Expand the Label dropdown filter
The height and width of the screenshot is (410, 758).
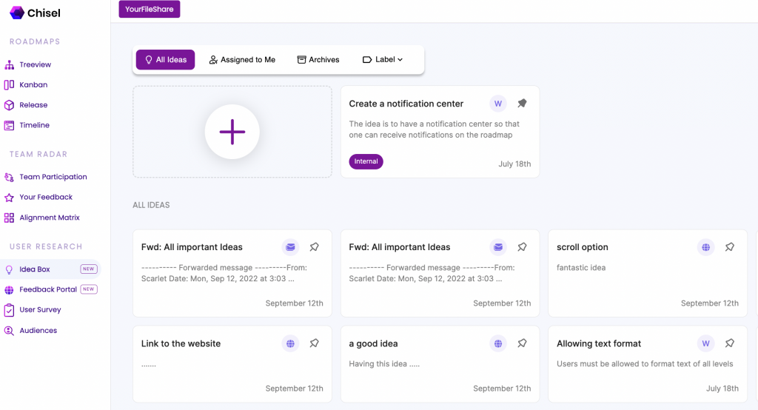[383, 59]
